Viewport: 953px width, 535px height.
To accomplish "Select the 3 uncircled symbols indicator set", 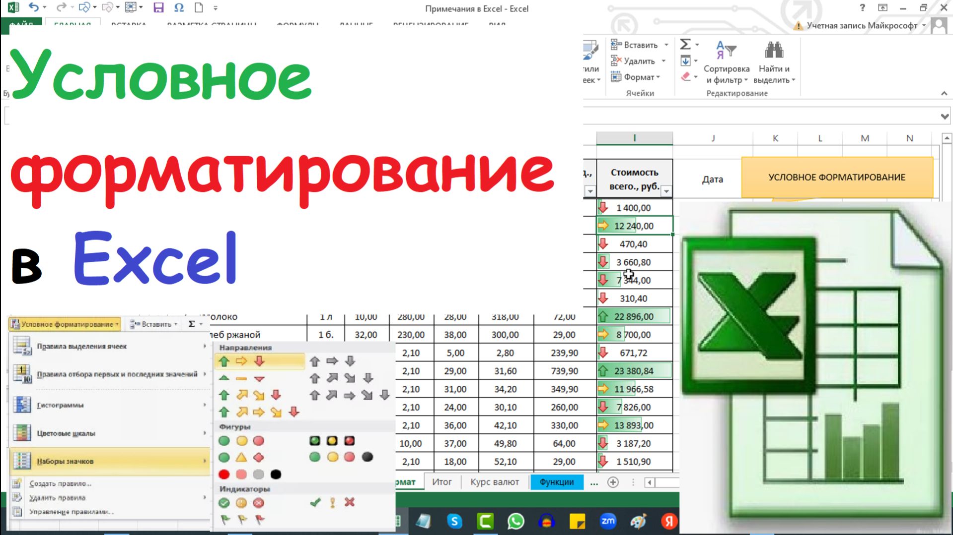I will click(332, 503).
